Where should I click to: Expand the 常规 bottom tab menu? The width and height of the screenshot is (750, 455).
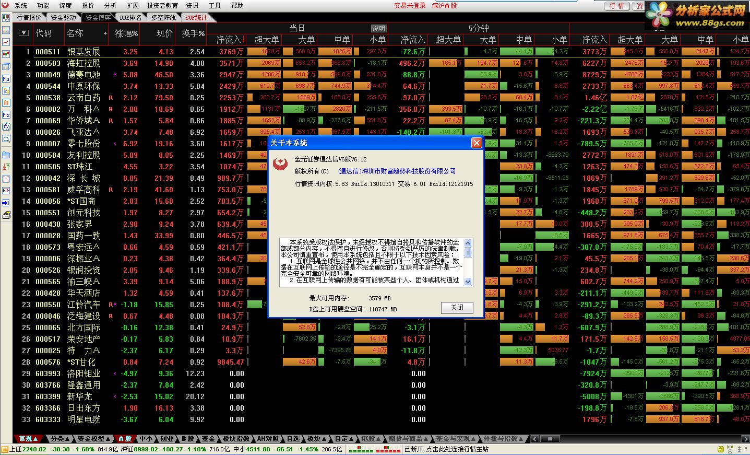coord(28,439)
